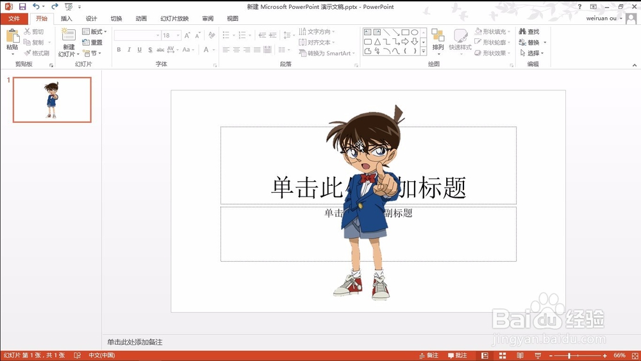Click Increase Font Size icon
The width and height of the screenshot is (641, 361).
[187, 36]
